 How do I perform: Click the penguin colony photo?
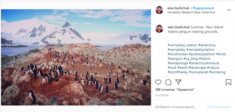click(76, 57)
